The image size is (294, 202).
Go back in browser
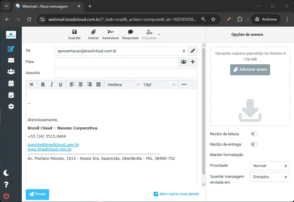[7, 19]
